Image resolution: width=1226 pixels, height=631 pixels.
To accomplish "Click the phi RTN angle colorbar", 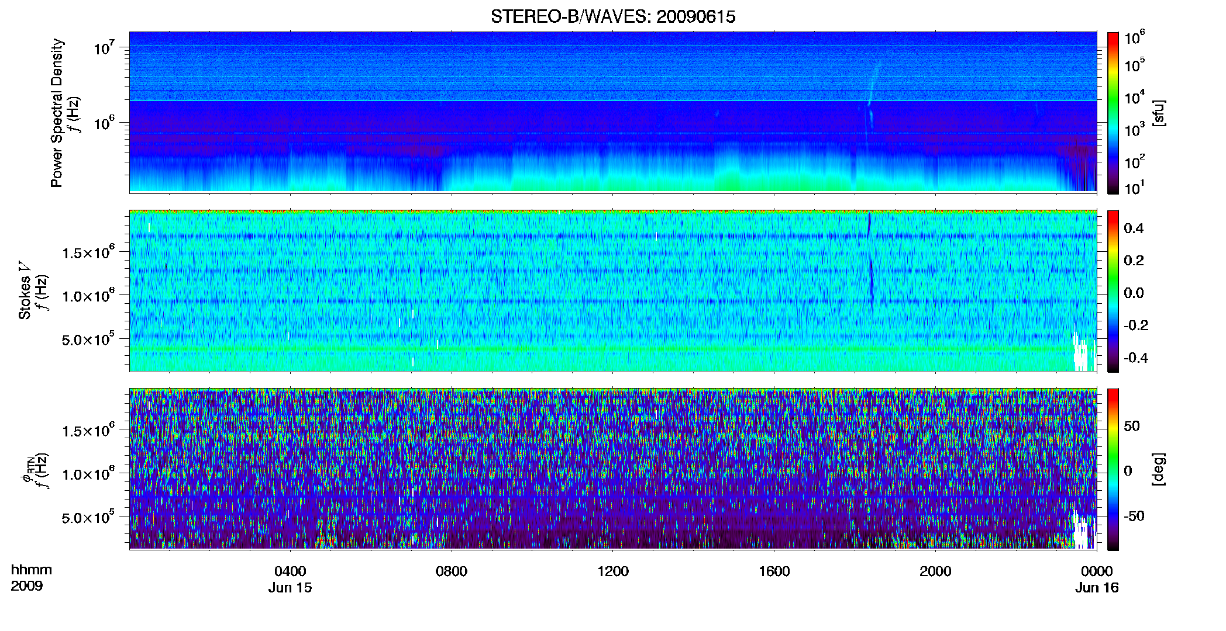I will [x=1113, y=469].
